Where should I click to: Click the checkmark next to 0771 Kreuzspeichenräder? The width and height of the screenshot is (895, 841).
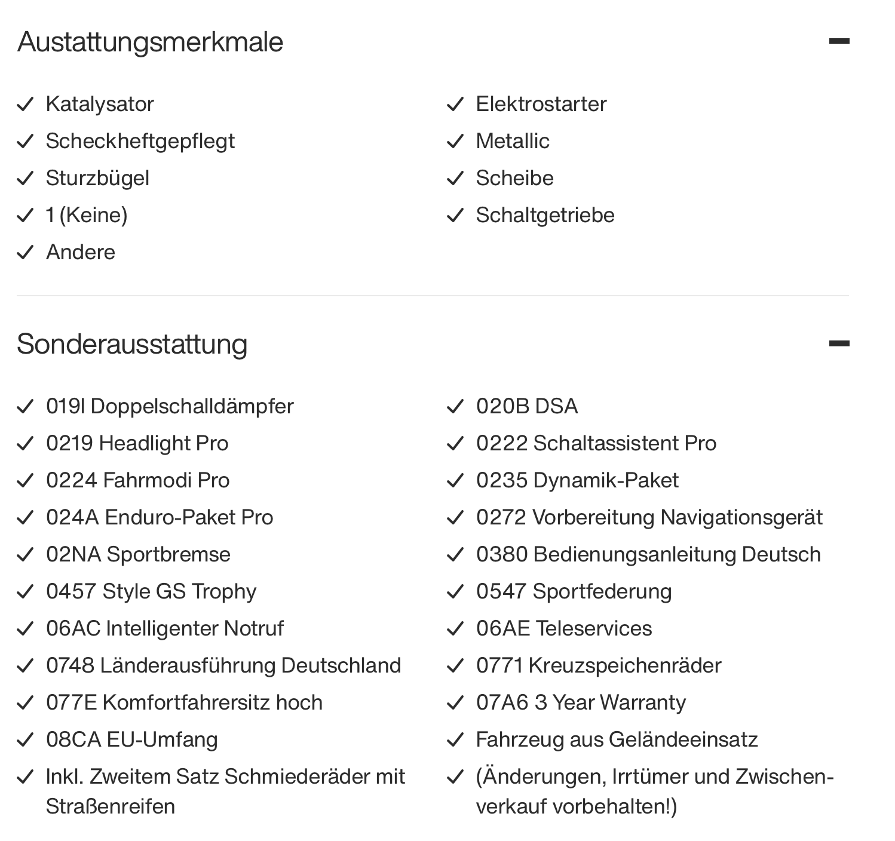(455, 666)
